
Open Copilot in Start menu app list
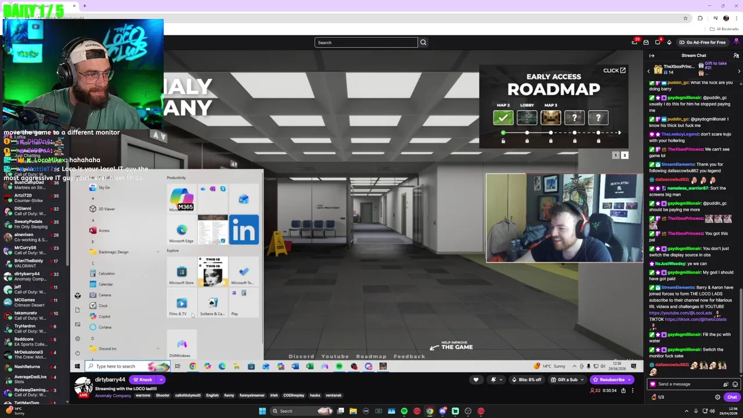click(x=104, y=316)
